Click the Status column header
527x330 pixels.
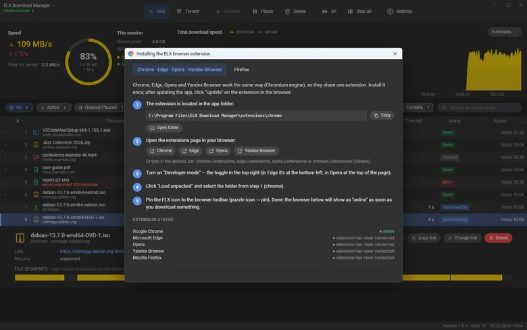455,121
